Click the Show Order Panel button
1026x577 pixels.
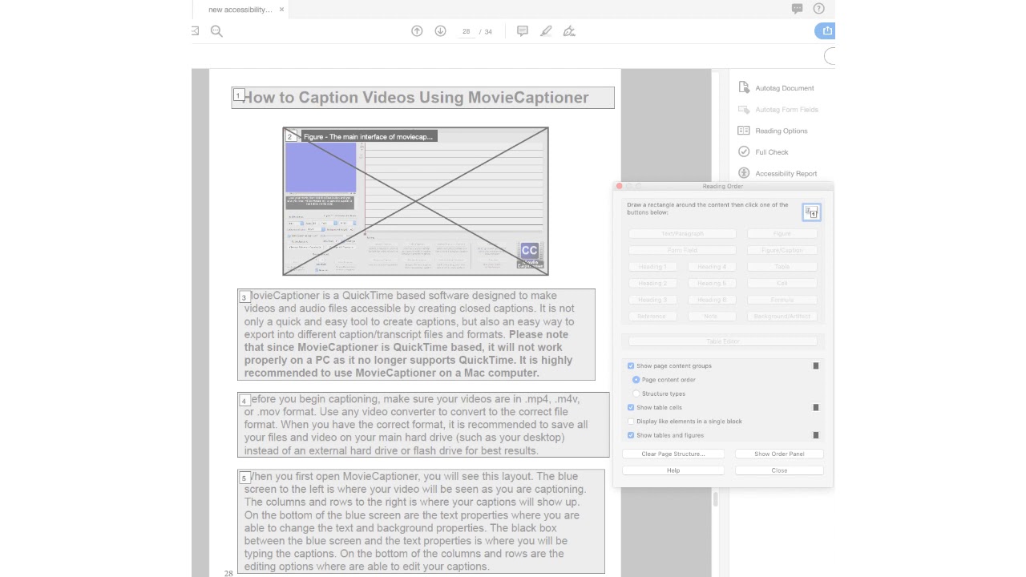point(779,454)
